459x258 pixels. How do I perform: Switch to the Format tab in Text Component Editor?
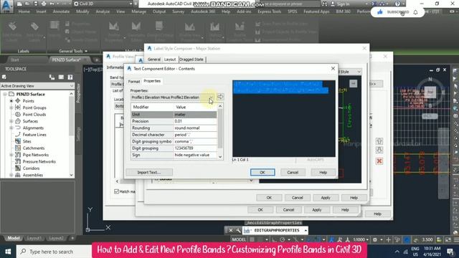click(134, 81)
